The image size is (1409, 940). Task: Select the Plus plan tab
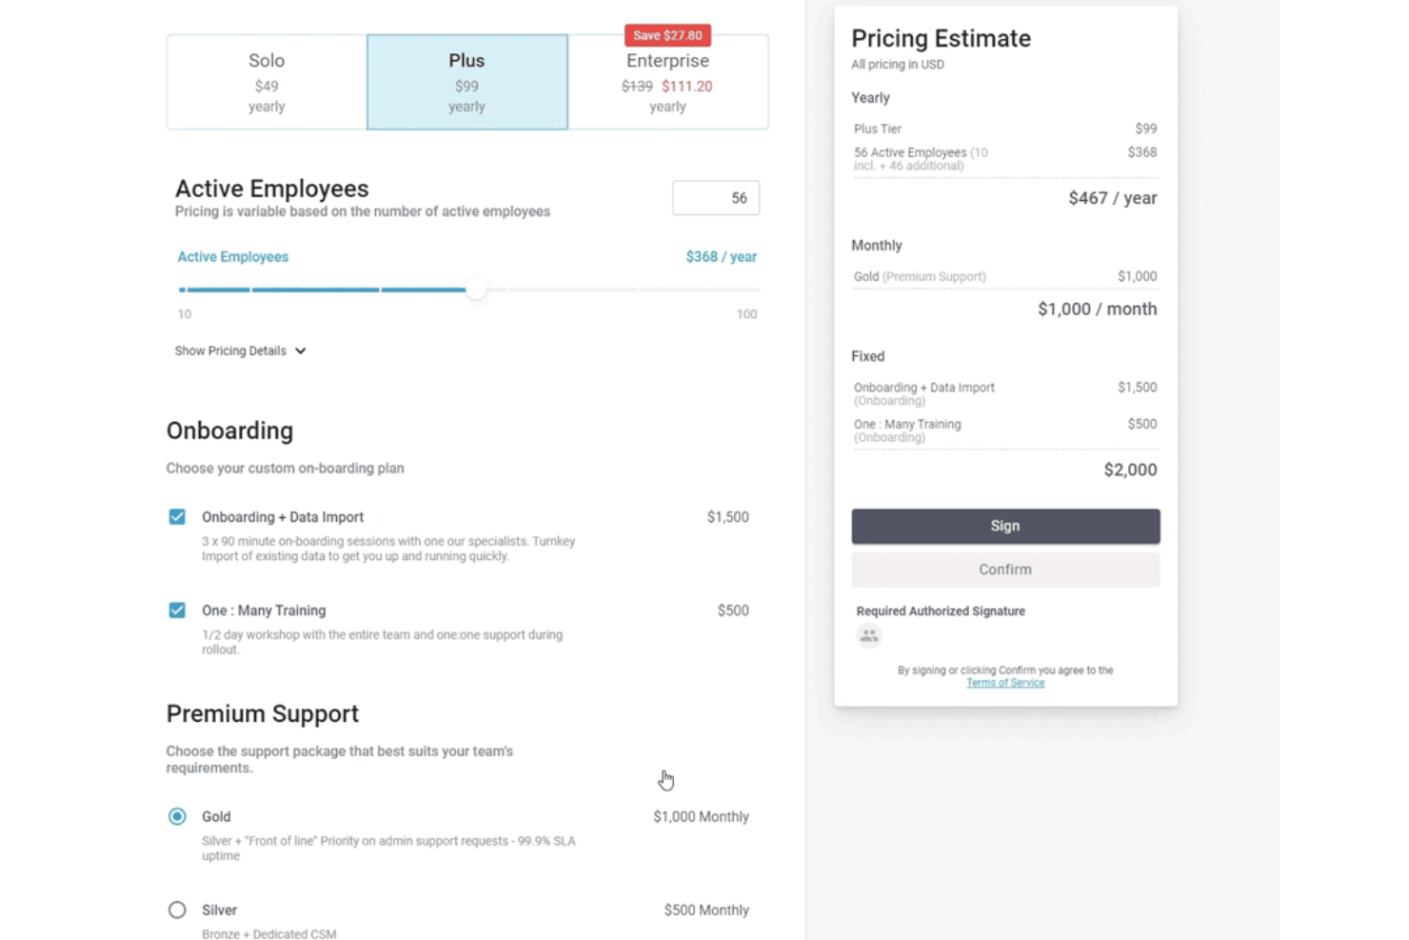point(467,82)
